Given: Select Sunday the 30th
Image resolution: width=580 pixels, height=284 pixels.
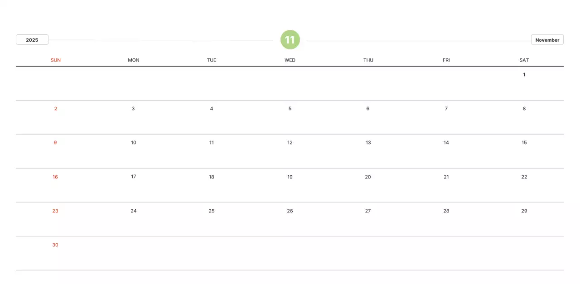Looking at the screenshot, I should 55,245.
